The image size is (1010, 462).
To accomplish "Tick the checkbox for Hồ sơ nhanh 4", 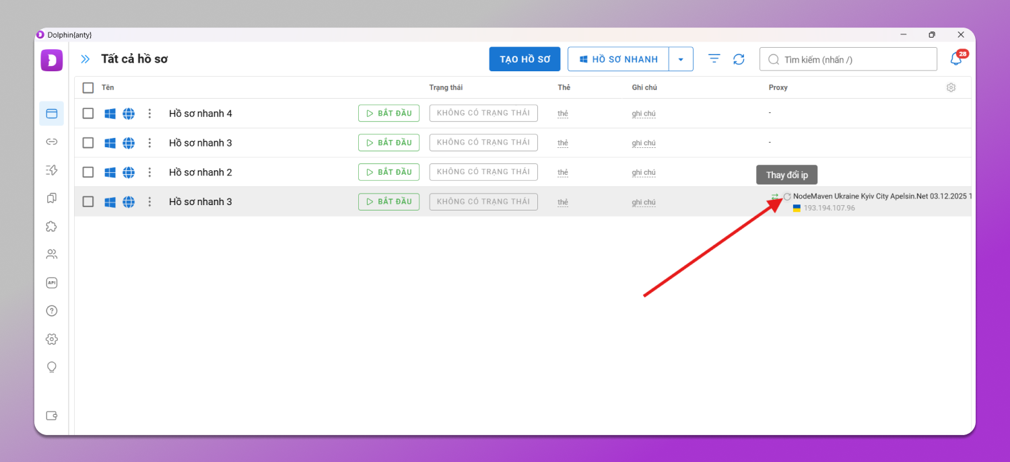I will coord(88,113).
